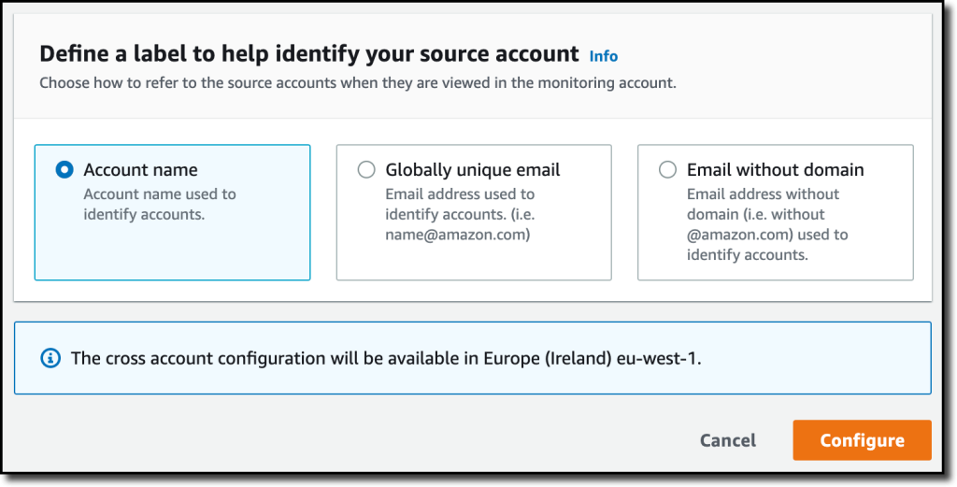Click the "Account name" option title text
957x487 pixels.
(140, 170)
